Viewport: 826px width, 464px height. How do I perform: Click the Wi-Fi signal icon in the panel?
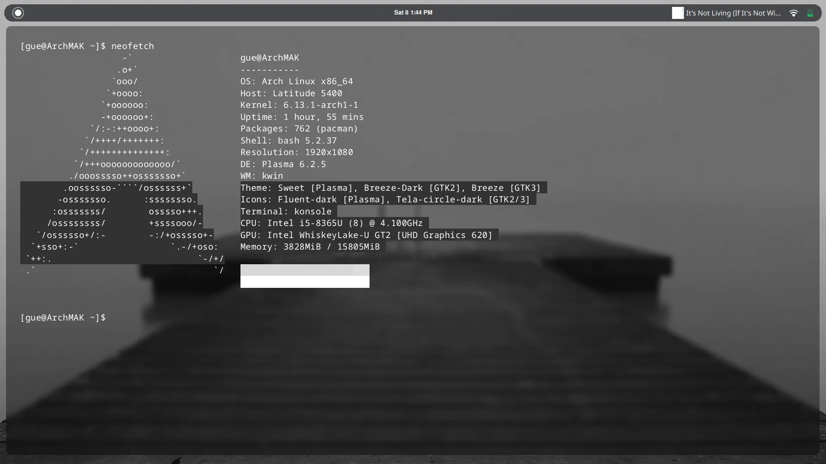click(793, 13)
